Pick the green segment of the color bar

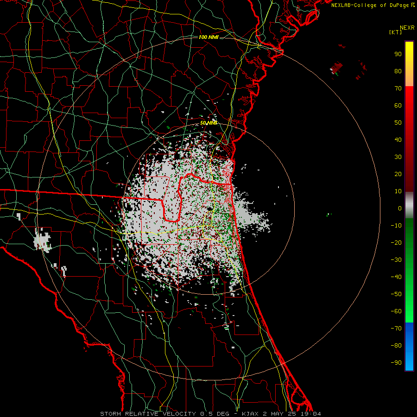click(x=409, y=270)
